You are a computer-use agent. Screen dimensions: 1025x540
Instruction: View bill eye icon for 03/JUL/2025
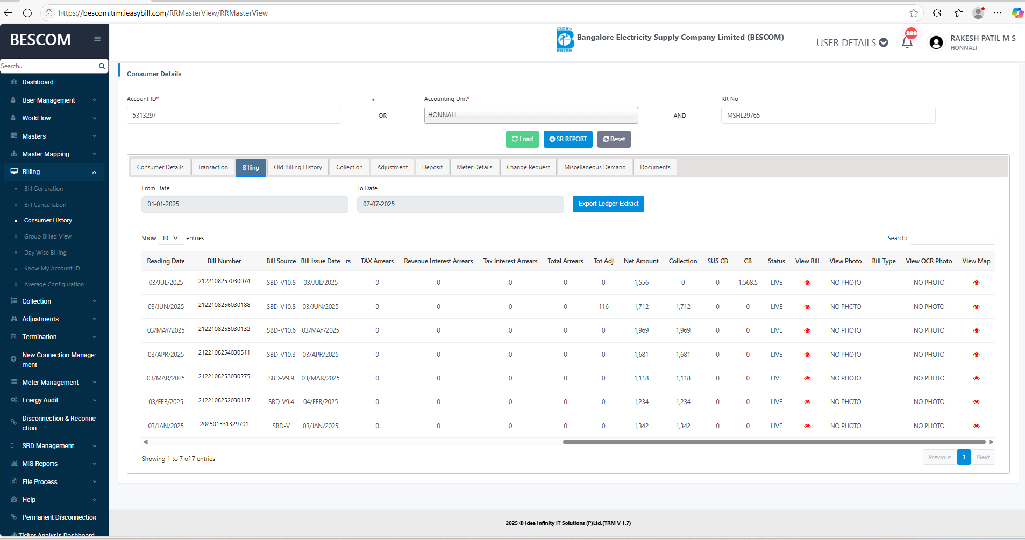(807, 283)
